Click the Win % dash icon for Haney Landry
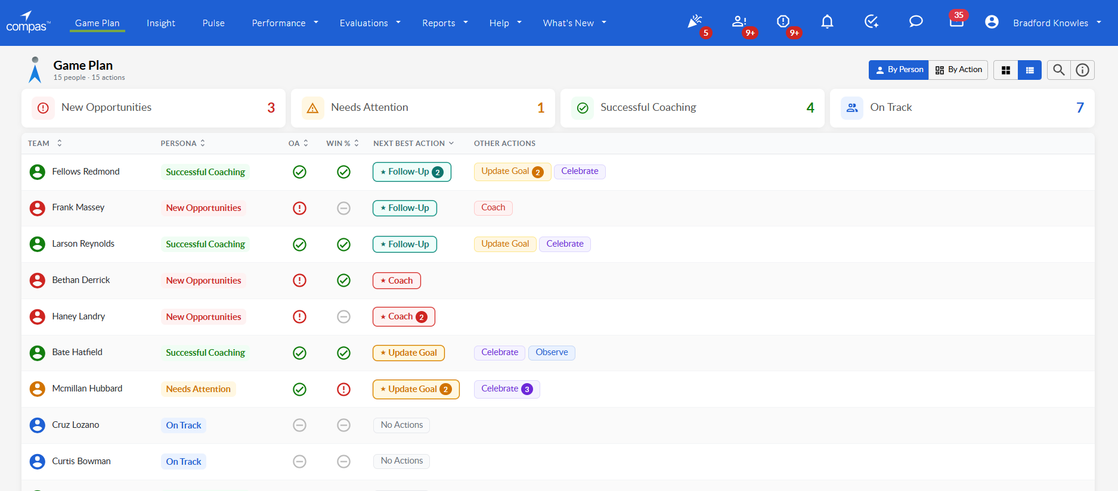This screenshot has width=1118, height=491. (344, 316)
